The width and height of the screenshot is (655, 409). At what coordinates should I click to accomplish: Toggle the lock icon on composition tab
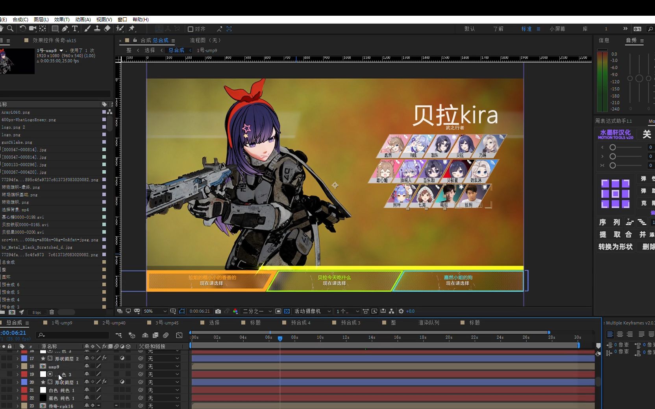pyautogui.click(x=135, y=40)
